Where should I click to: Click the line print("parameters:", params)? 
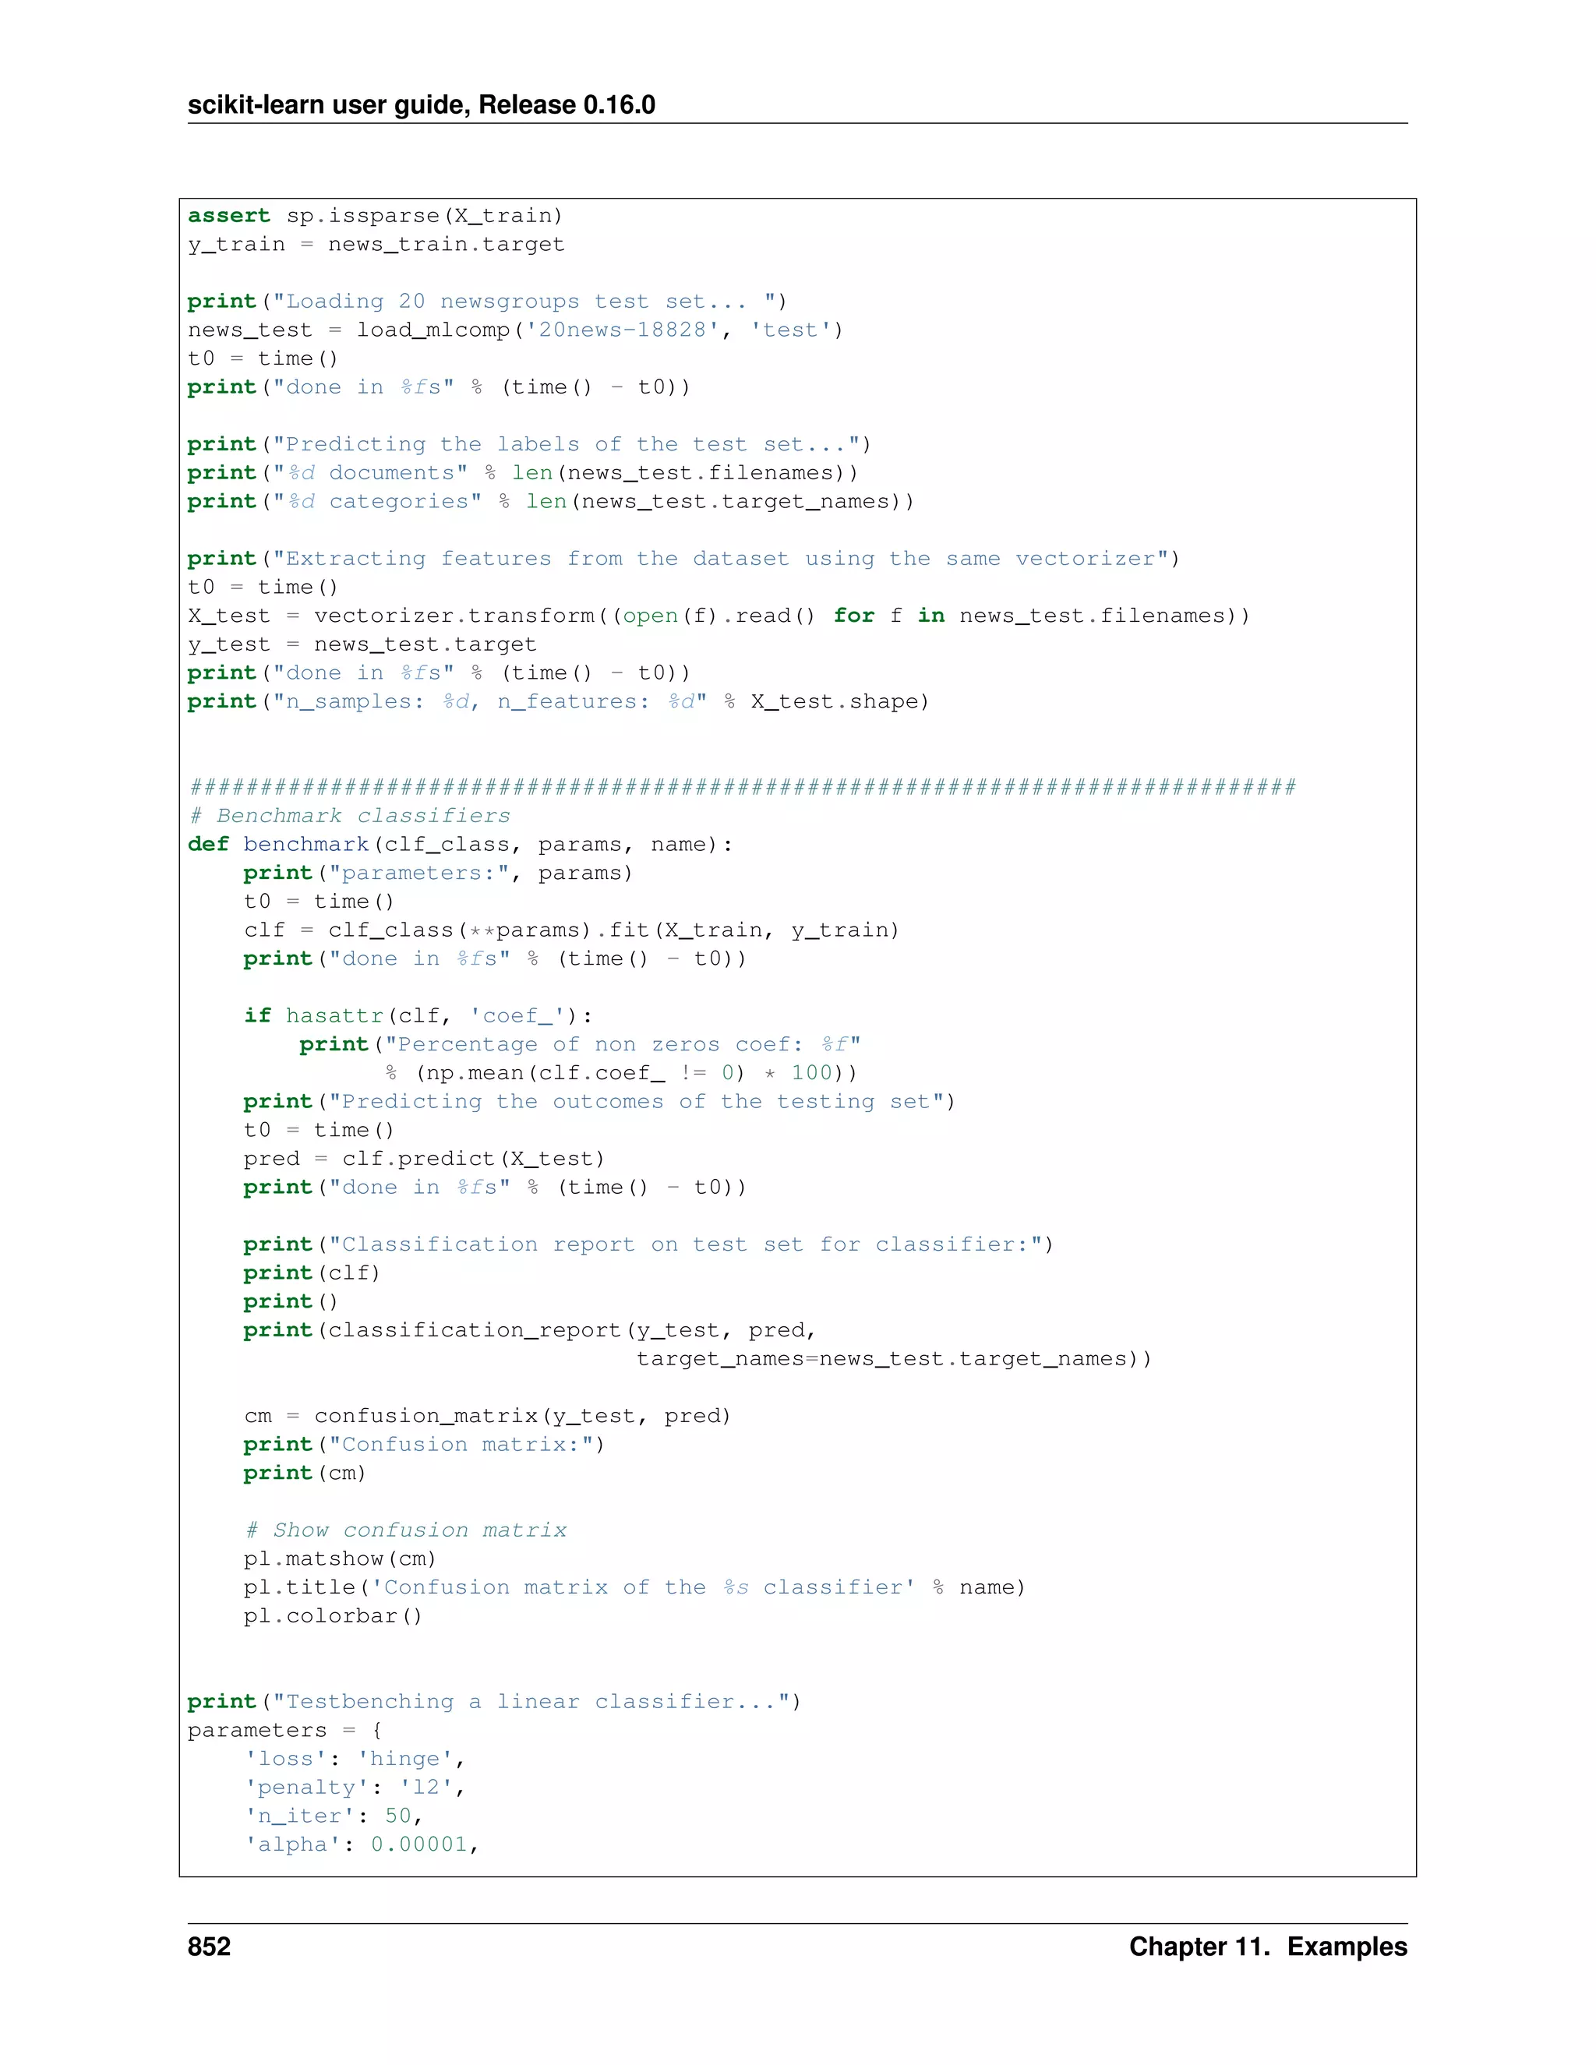438,873
